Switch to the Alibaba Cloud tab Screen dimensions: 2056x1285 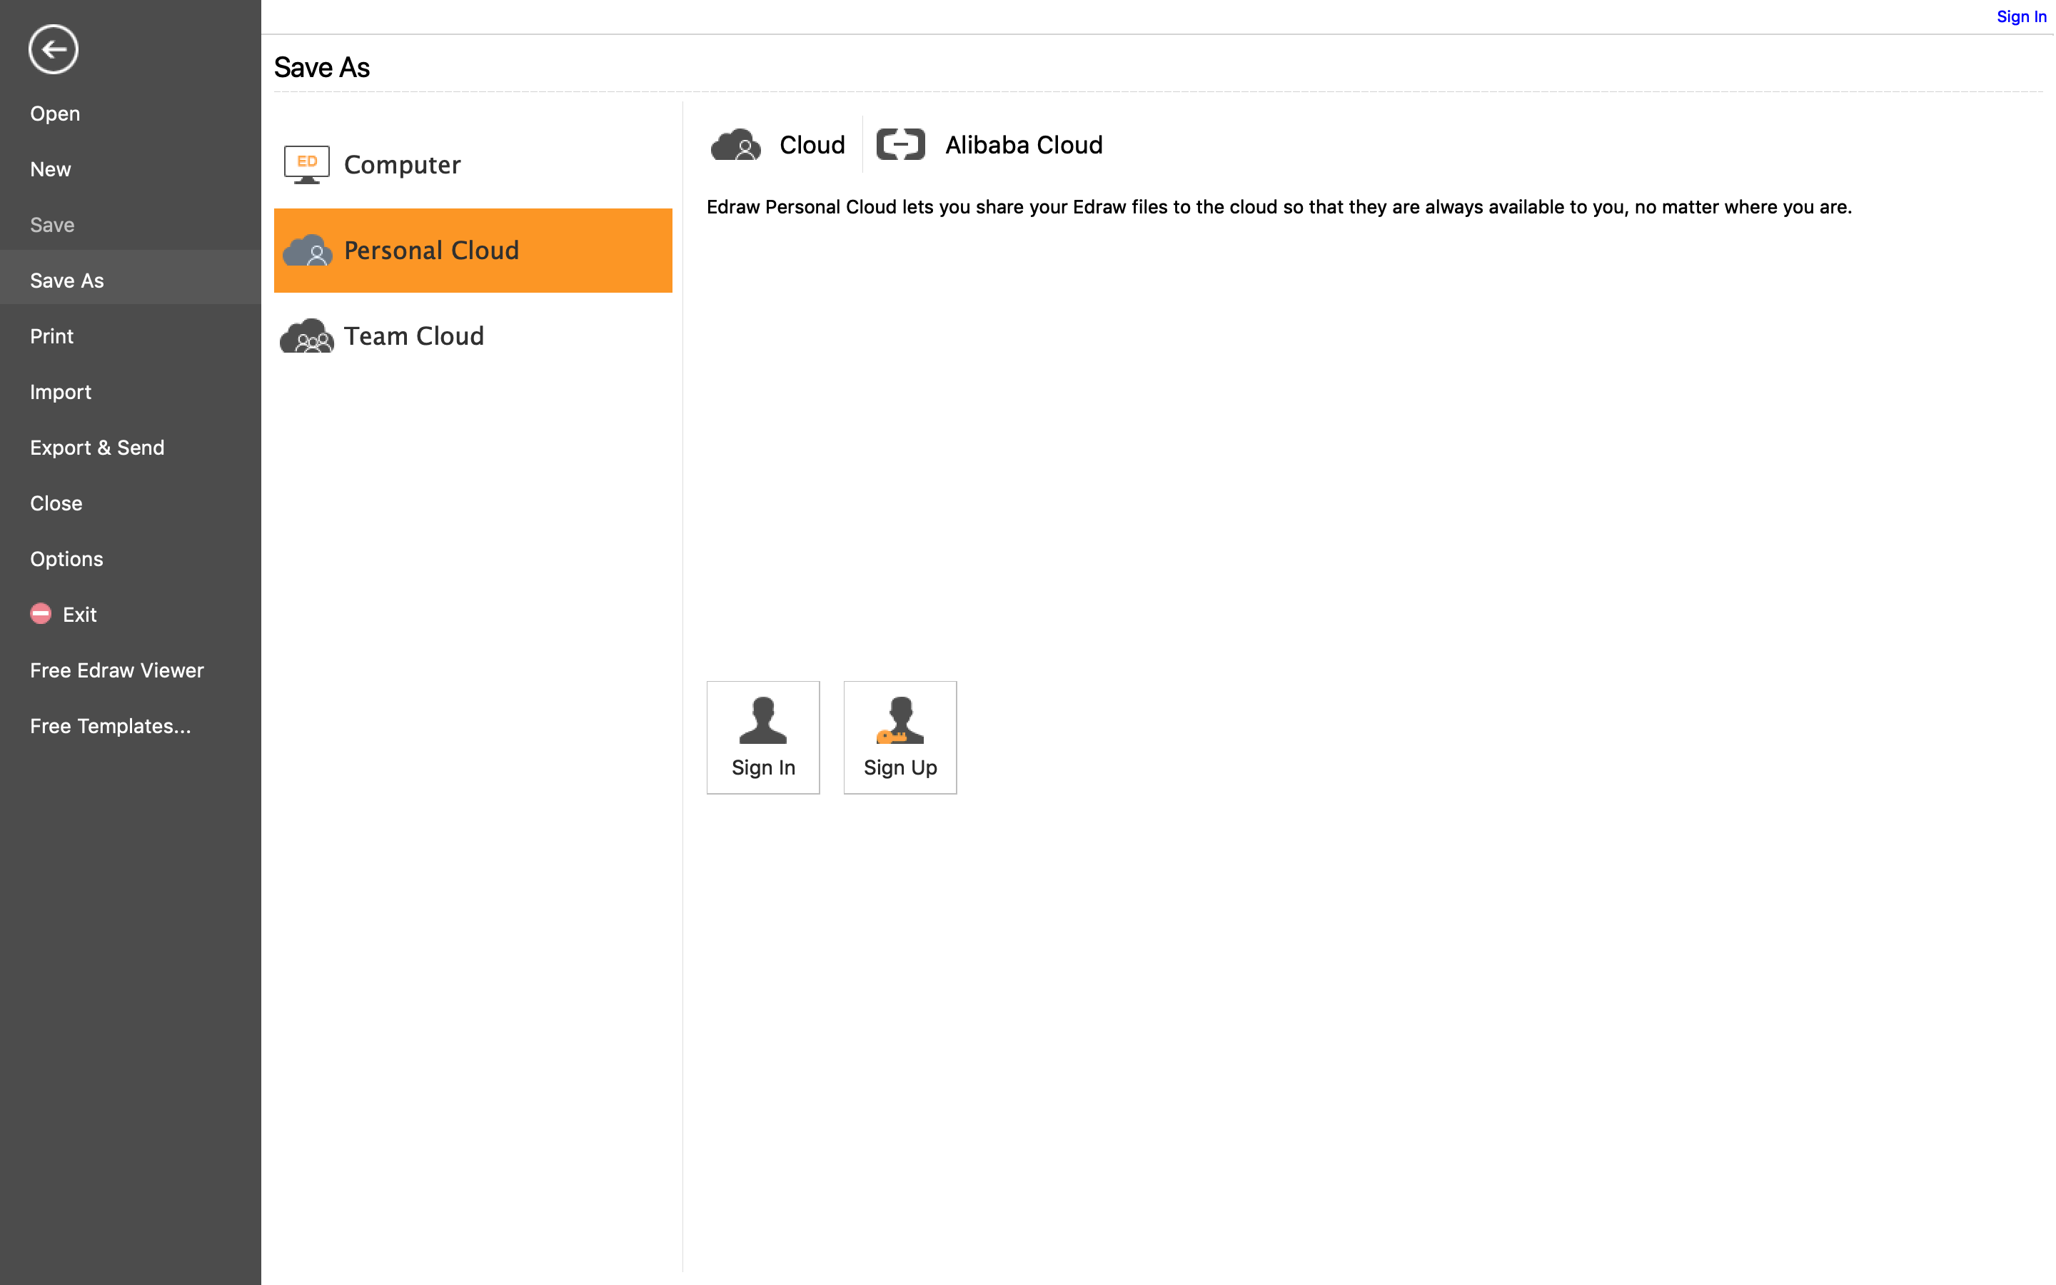click(x=1023, y=146)
